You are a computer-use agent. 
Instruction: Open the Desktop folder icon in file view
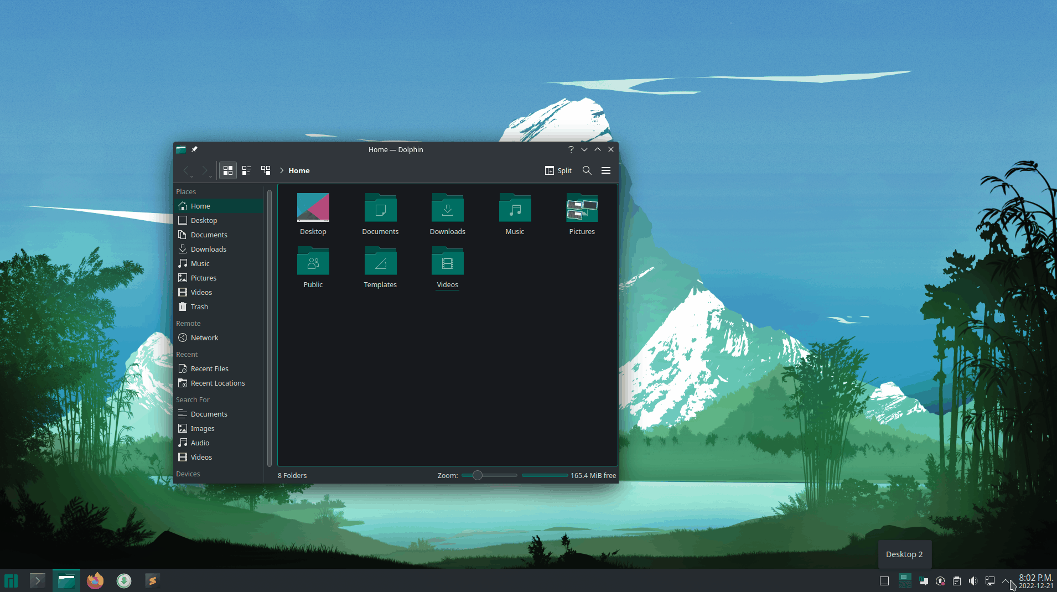(313, 214)
